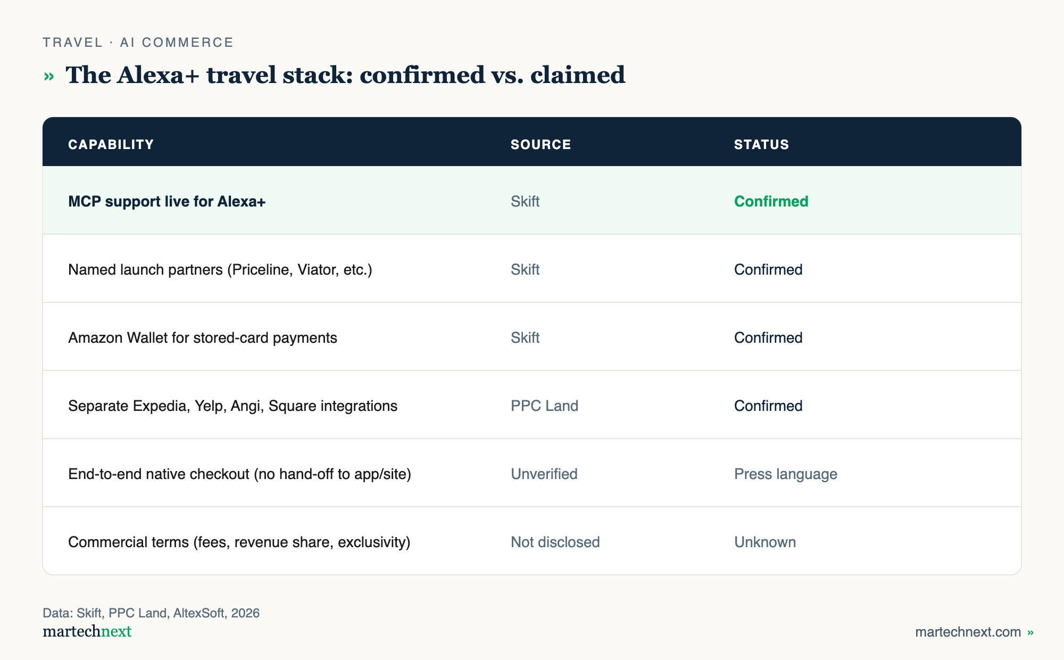Click the Amazon Wallet for stored-card payments cell
The width and height of the screenshot is (1064, 660).
202,338
